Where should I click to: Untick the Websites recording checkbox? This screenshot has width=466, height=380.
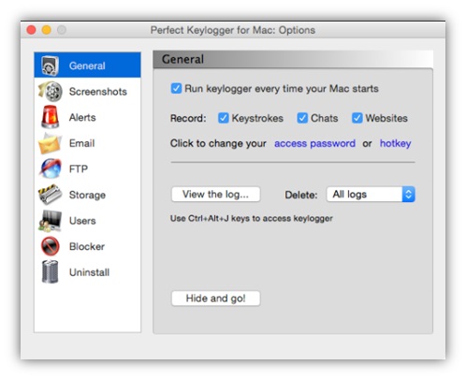click(357, 118)
